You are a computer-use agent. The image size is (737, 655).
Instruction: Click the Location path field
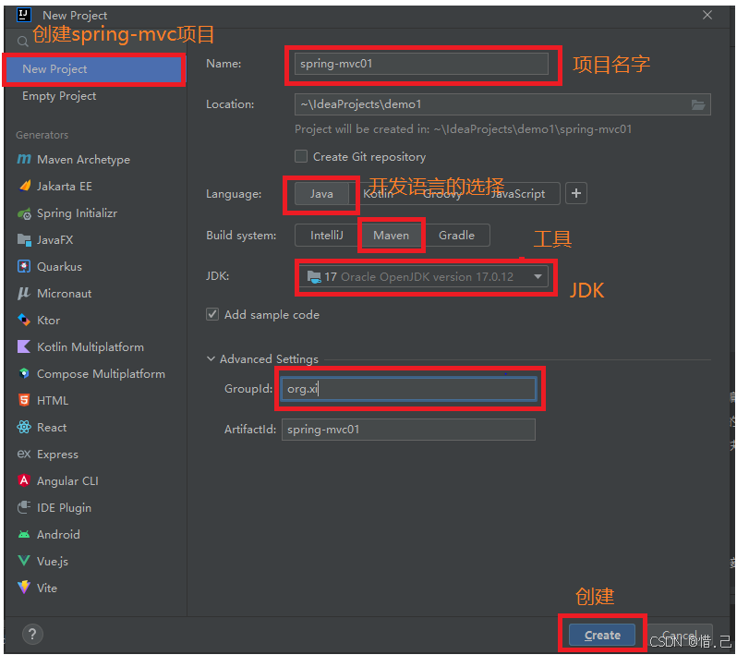tap(502, 104)
